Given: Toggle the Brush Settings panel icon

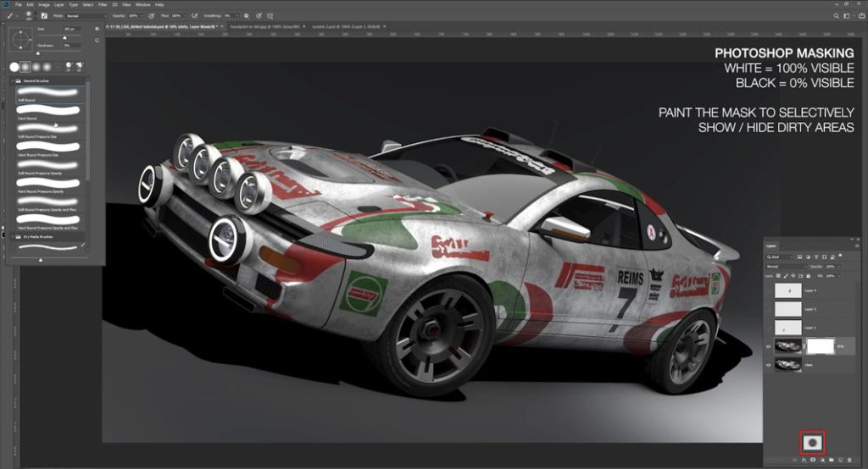Looking at the screenshot, I should click(x=44, y=15).
